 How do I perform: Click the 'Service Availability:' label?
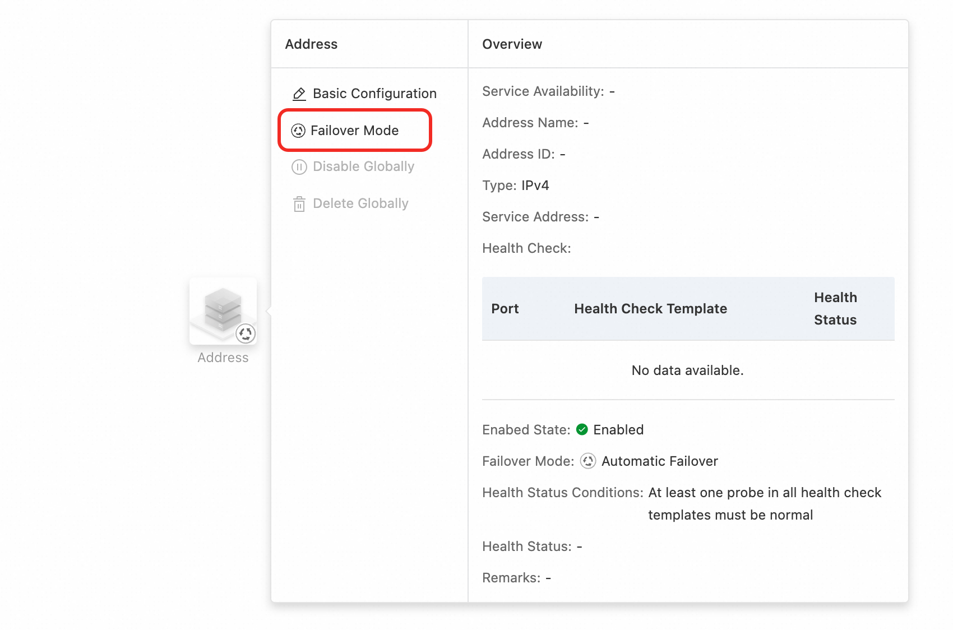(x=544, y=91)
